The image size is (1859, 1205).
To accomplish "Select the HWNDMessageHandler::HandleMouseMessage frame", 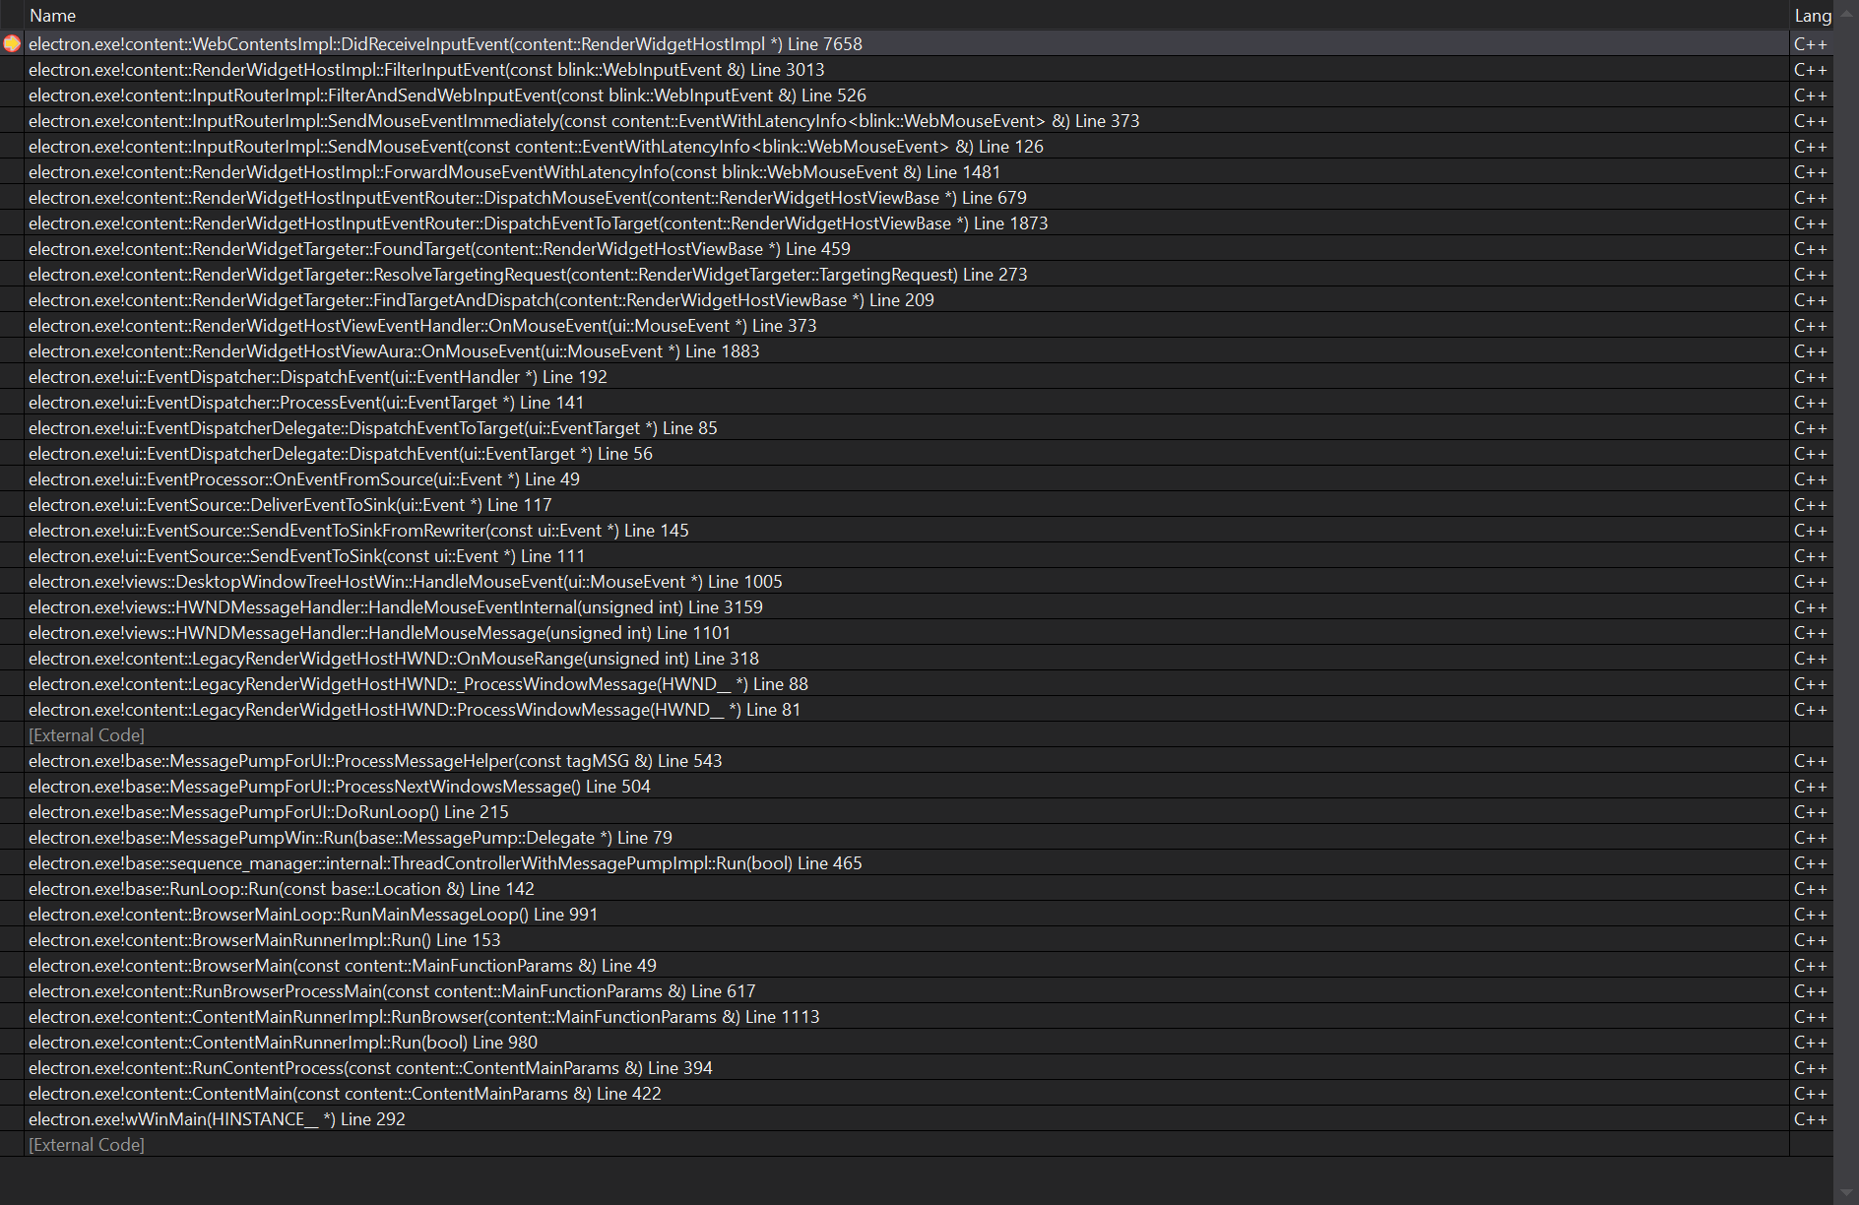I will coord(379,632).
